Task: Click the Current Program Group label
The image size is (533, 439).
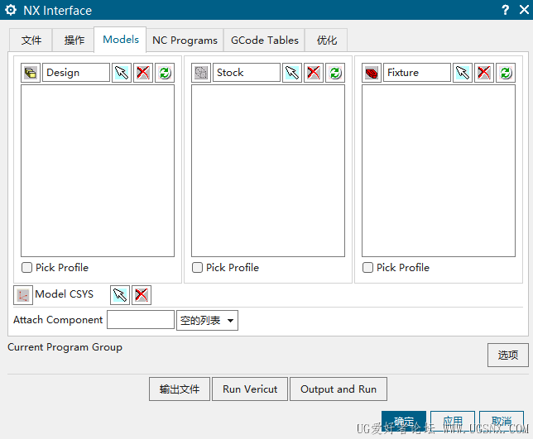Action: pos(65,347)
